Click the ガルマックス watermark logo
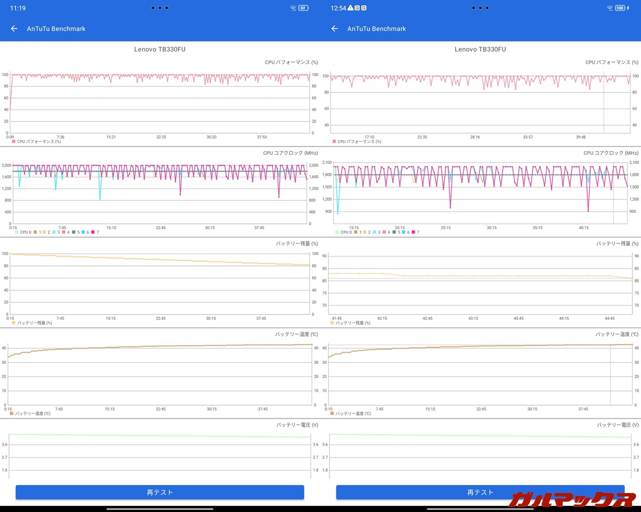Screen dimensions: 641x512 [x=572, y=498]
